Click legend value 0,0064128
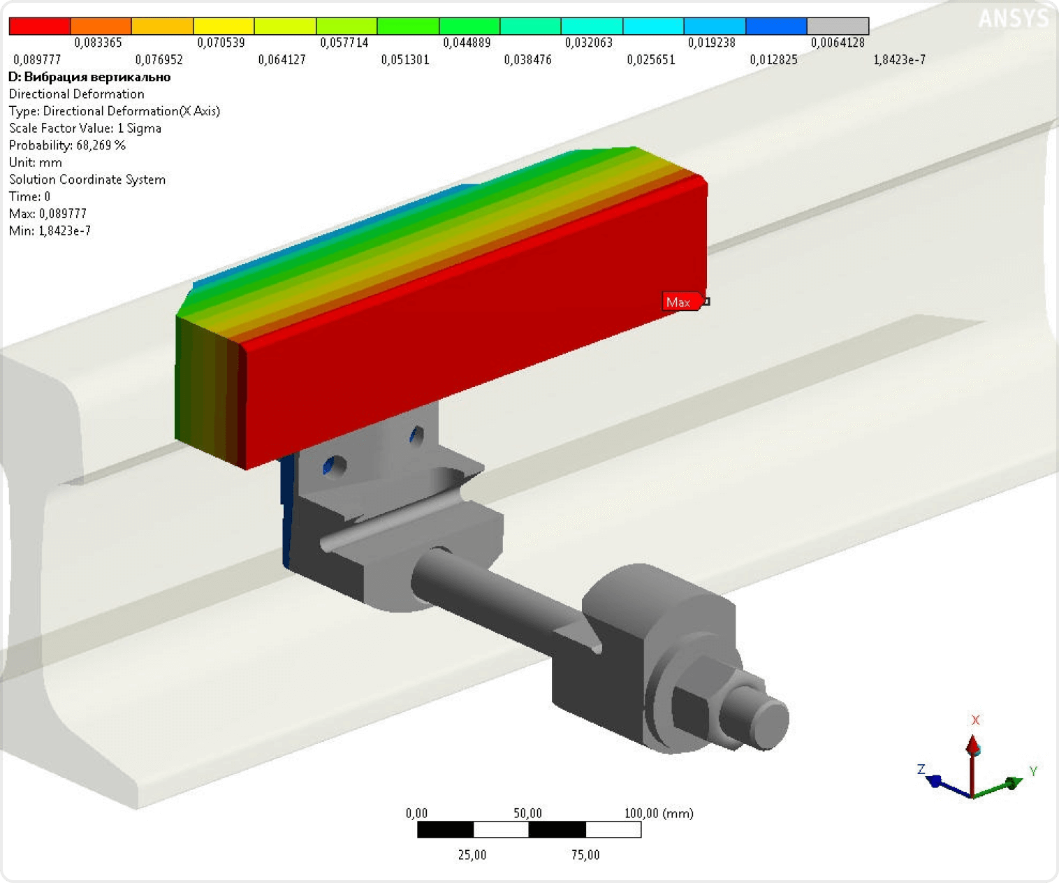This screenshot has height=883, width=1059. click(x=838, y=43)
